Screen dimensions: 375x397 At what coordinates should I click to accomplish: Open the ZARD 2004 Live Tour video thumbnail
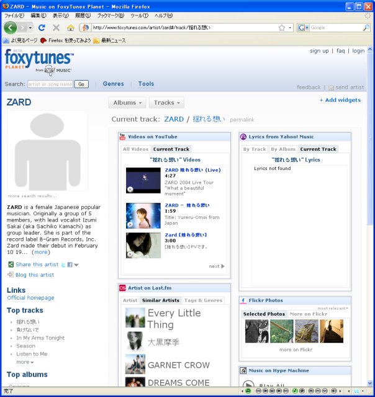click(143, 181)
